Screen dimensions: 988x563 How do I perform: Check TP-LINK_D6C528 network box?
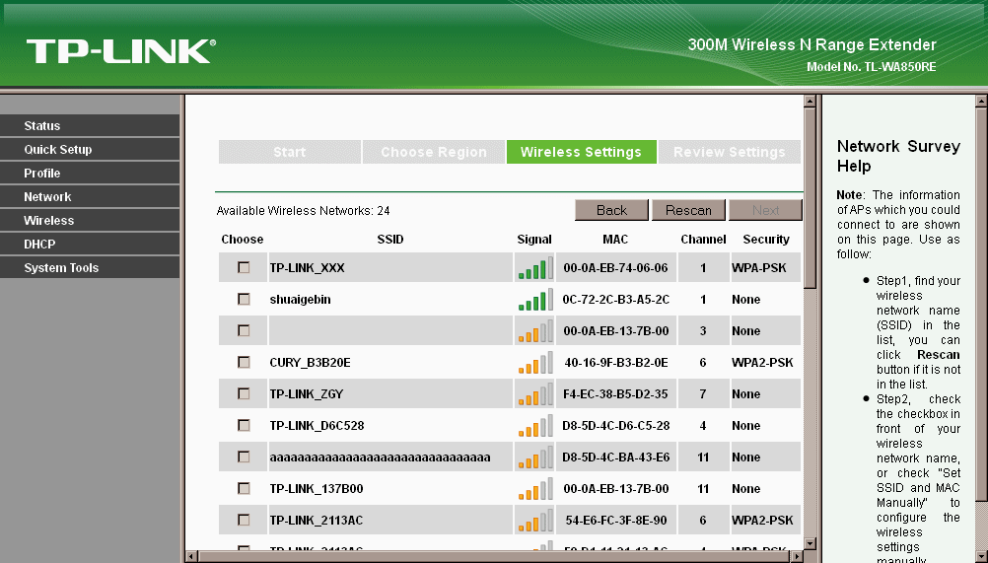244,425
